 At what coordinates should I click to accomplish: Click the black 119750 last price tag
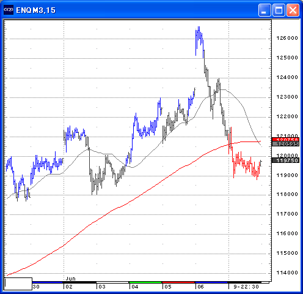(285, 160)
